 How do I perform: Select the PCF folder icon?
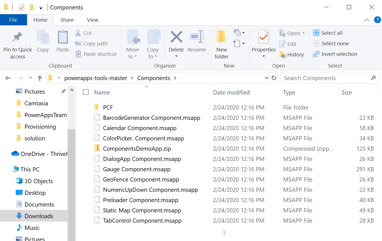(x=97, y=107)
